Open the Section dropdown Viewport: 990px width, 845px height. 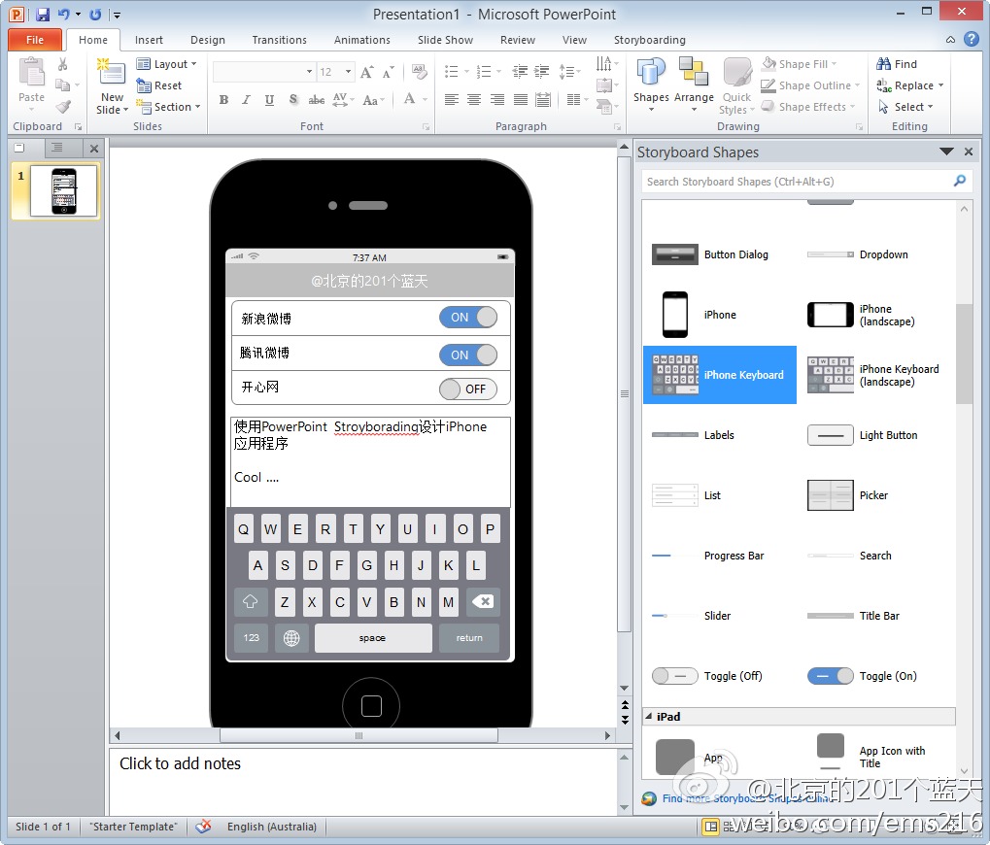point(168,107)
